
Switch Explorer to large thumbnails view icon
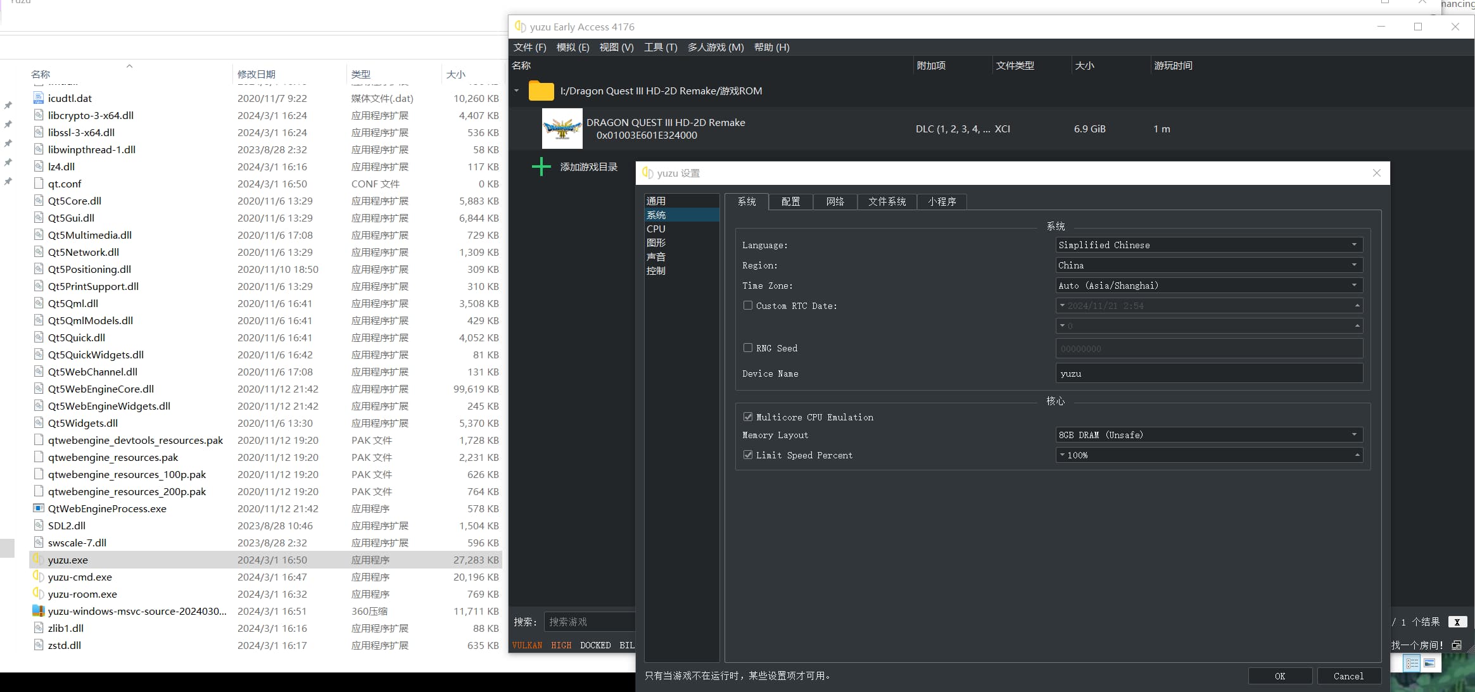1430,663
